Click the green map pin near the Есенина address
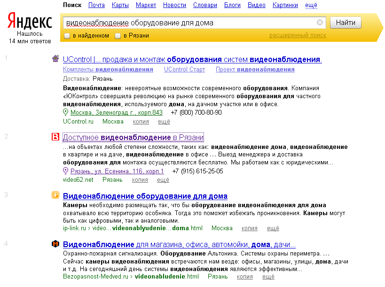 [66, 171]
